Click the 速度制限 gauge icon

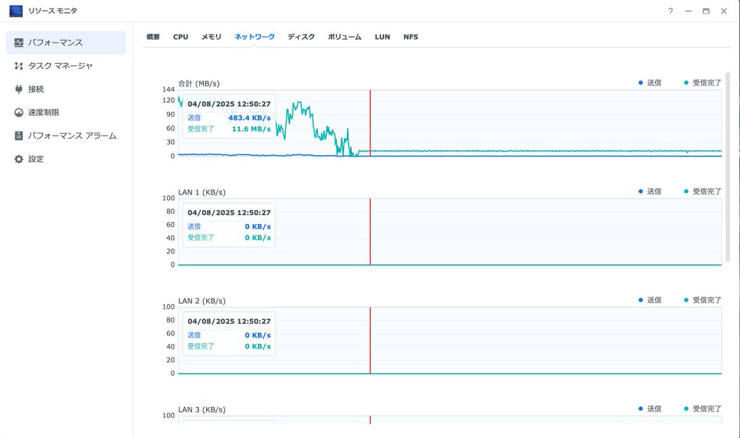click(x=18, y=113)
